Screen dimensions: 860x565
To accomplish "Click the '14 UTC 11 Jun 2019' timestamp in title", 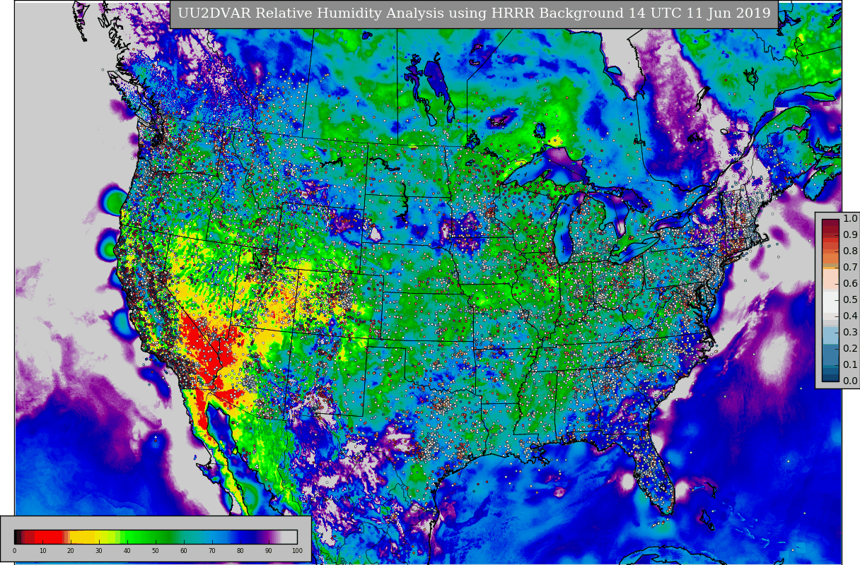I will pyautogui.click(x=698, y=13).
